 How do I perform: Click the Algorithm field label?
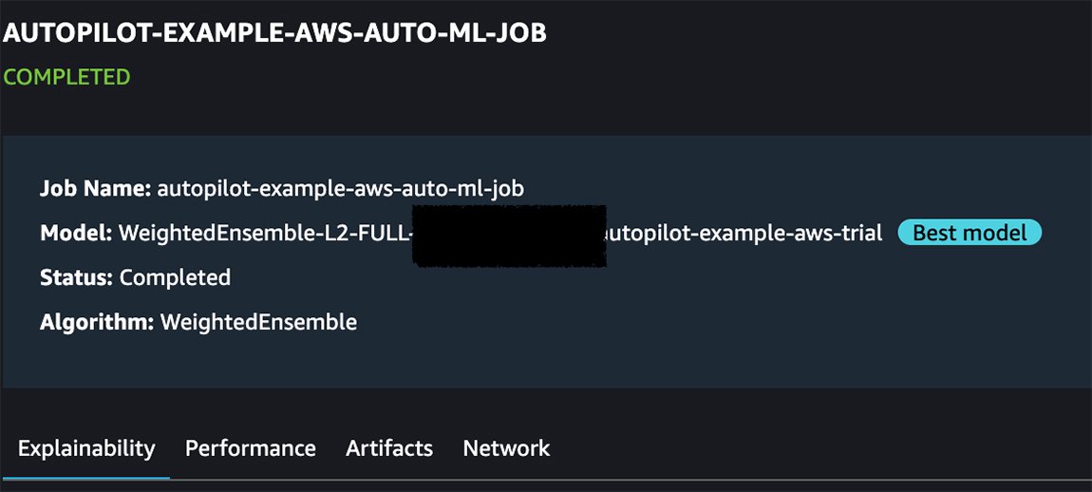97,322
